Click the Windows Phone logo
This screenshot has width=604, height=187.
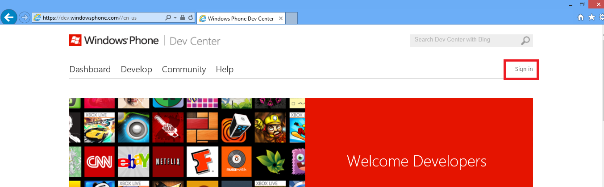[x=114, y=41]
